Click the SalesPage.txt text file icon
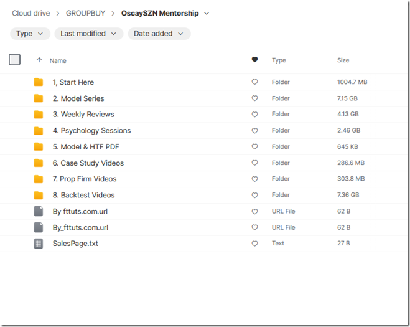This screenshot has height=327, width=410. 39,244
